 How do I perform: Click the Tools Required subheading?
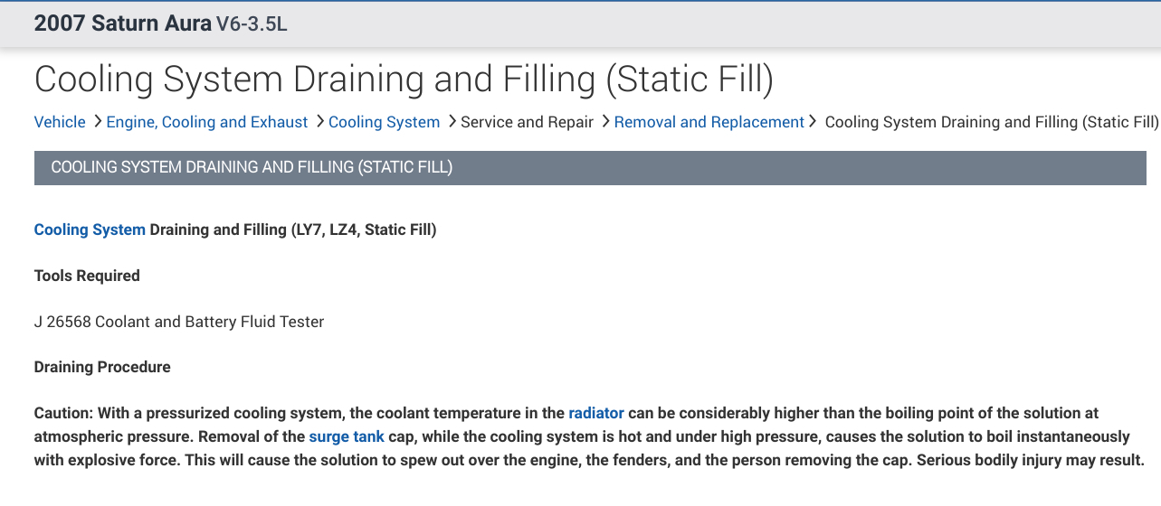point(87,276)
